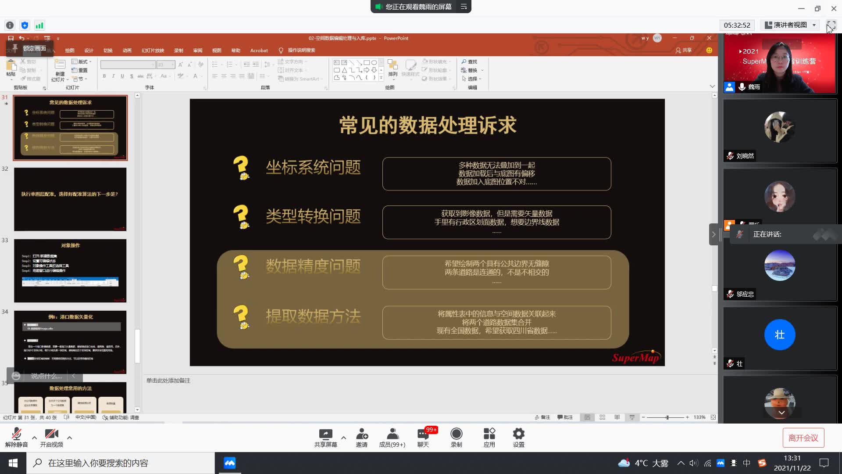Open the 审阅 ribbon tab
Screen dimensions: 842x474
[198, 50]
